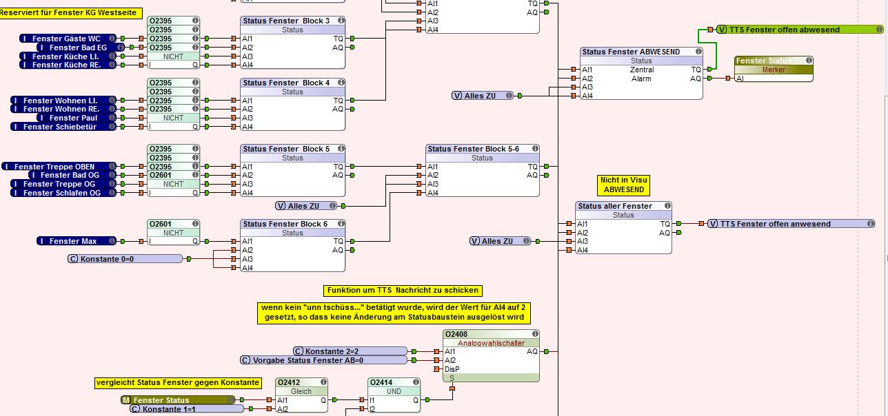Viewport: 888px width, 416px height.
Task: Select the Konstante 1=1 constant
Action: click(x=186, y=409)
